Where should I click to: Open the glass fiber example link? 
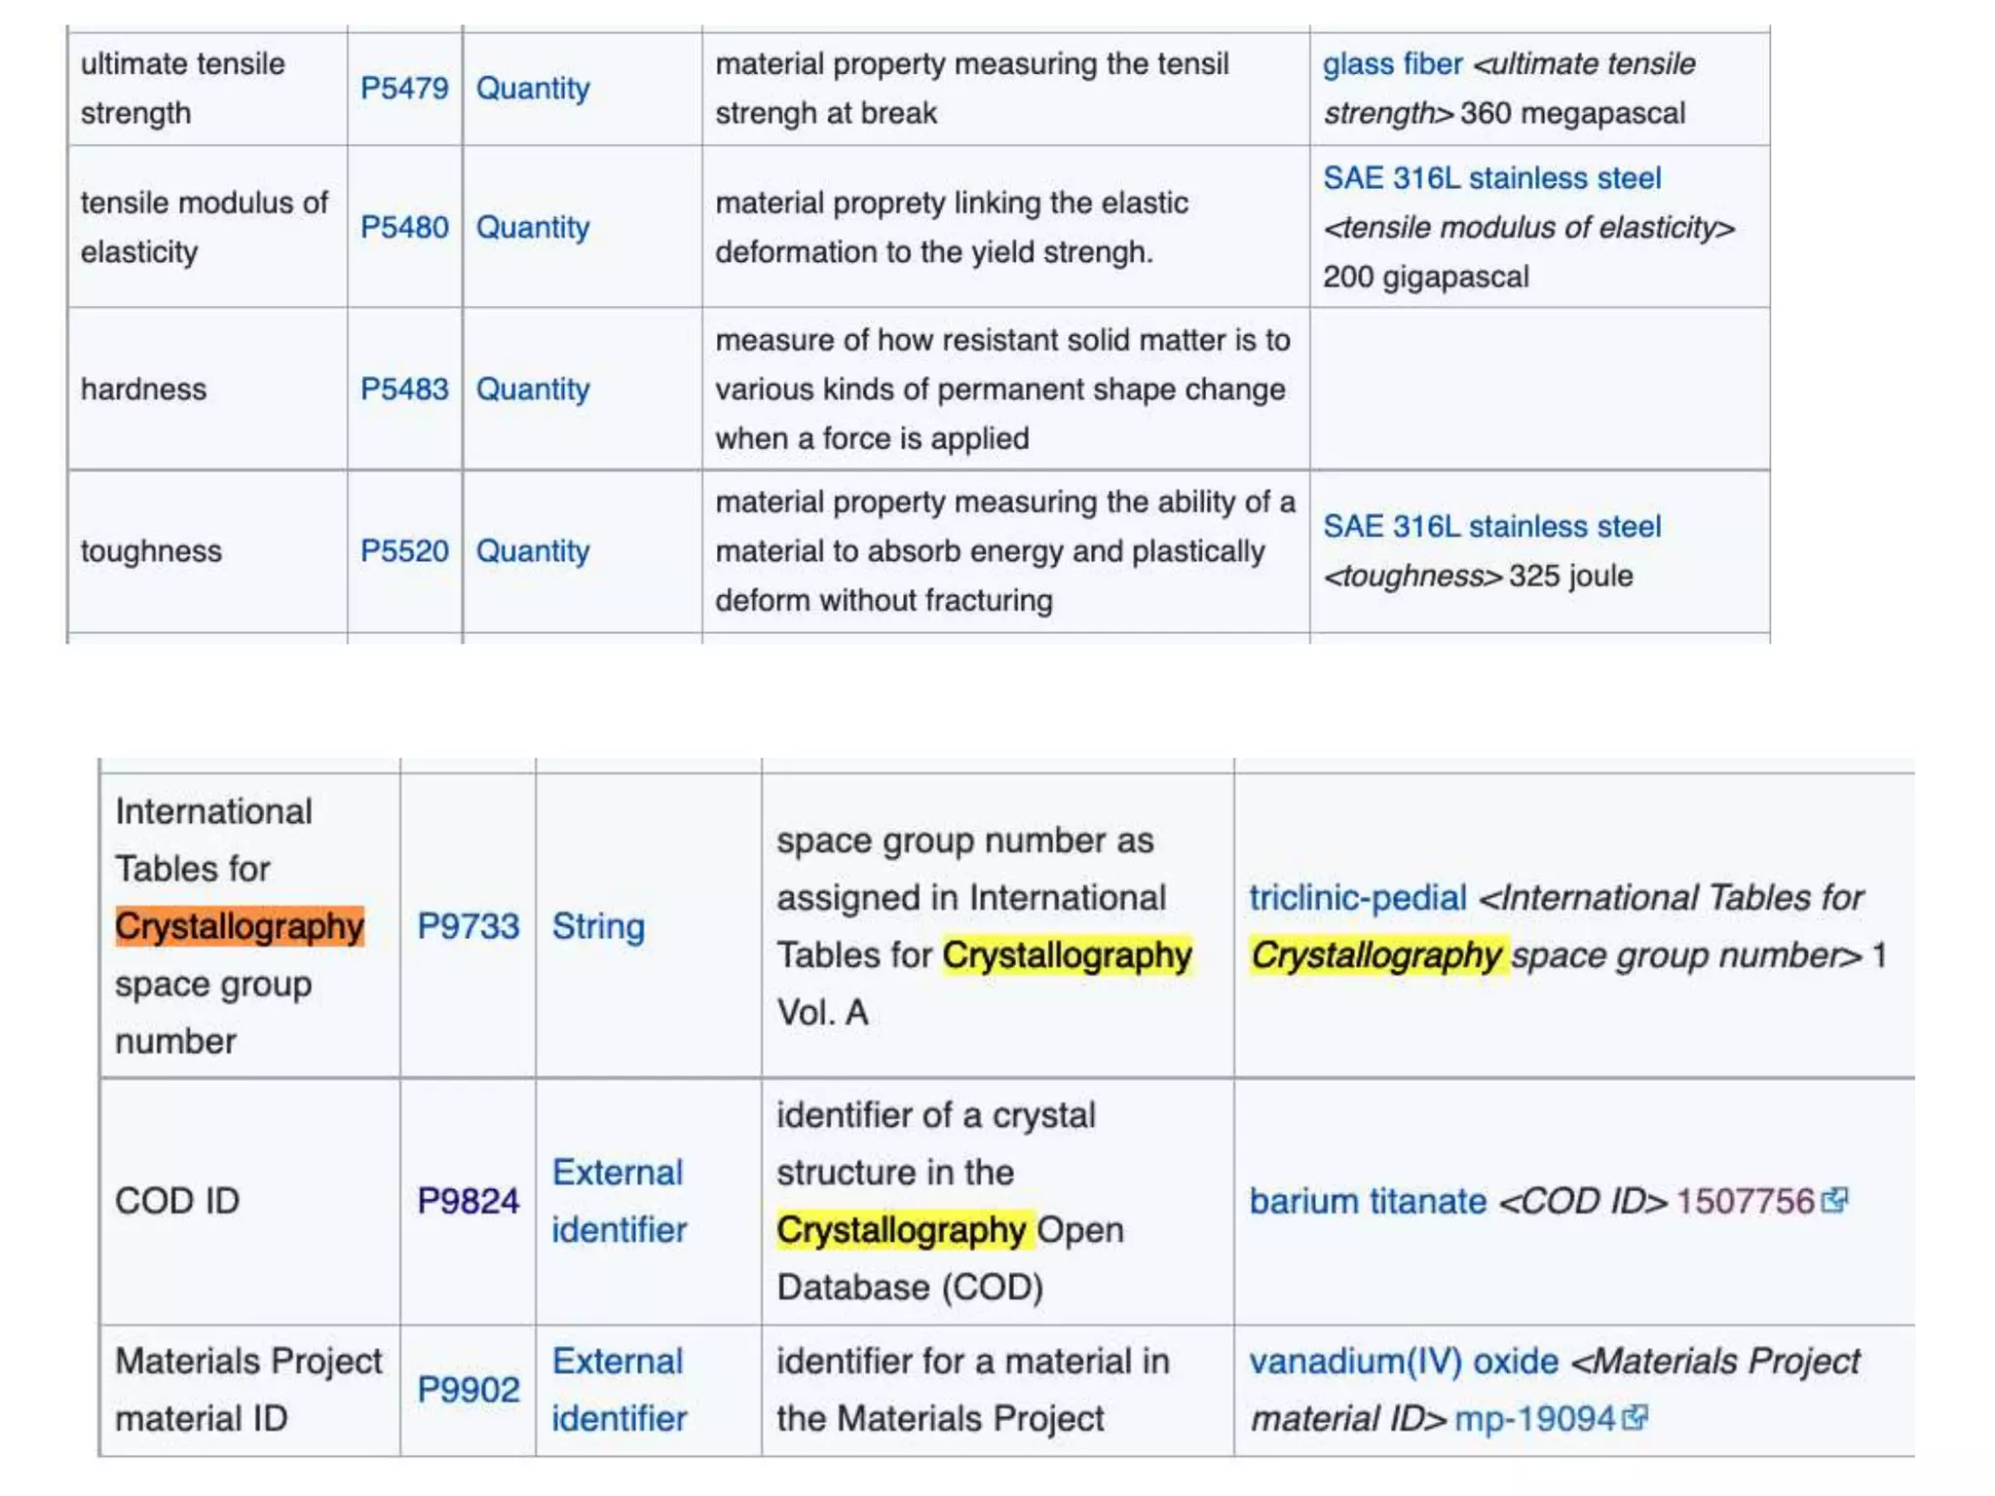coord(1391,63)
